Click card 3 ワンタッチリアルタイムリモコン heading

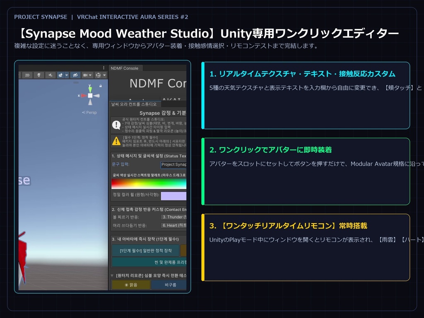point(288,226)
